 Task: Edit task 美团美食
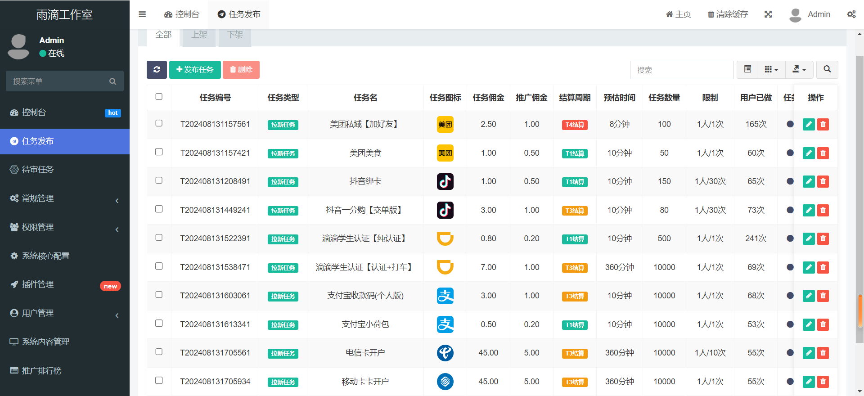click(x=809, y=153)
